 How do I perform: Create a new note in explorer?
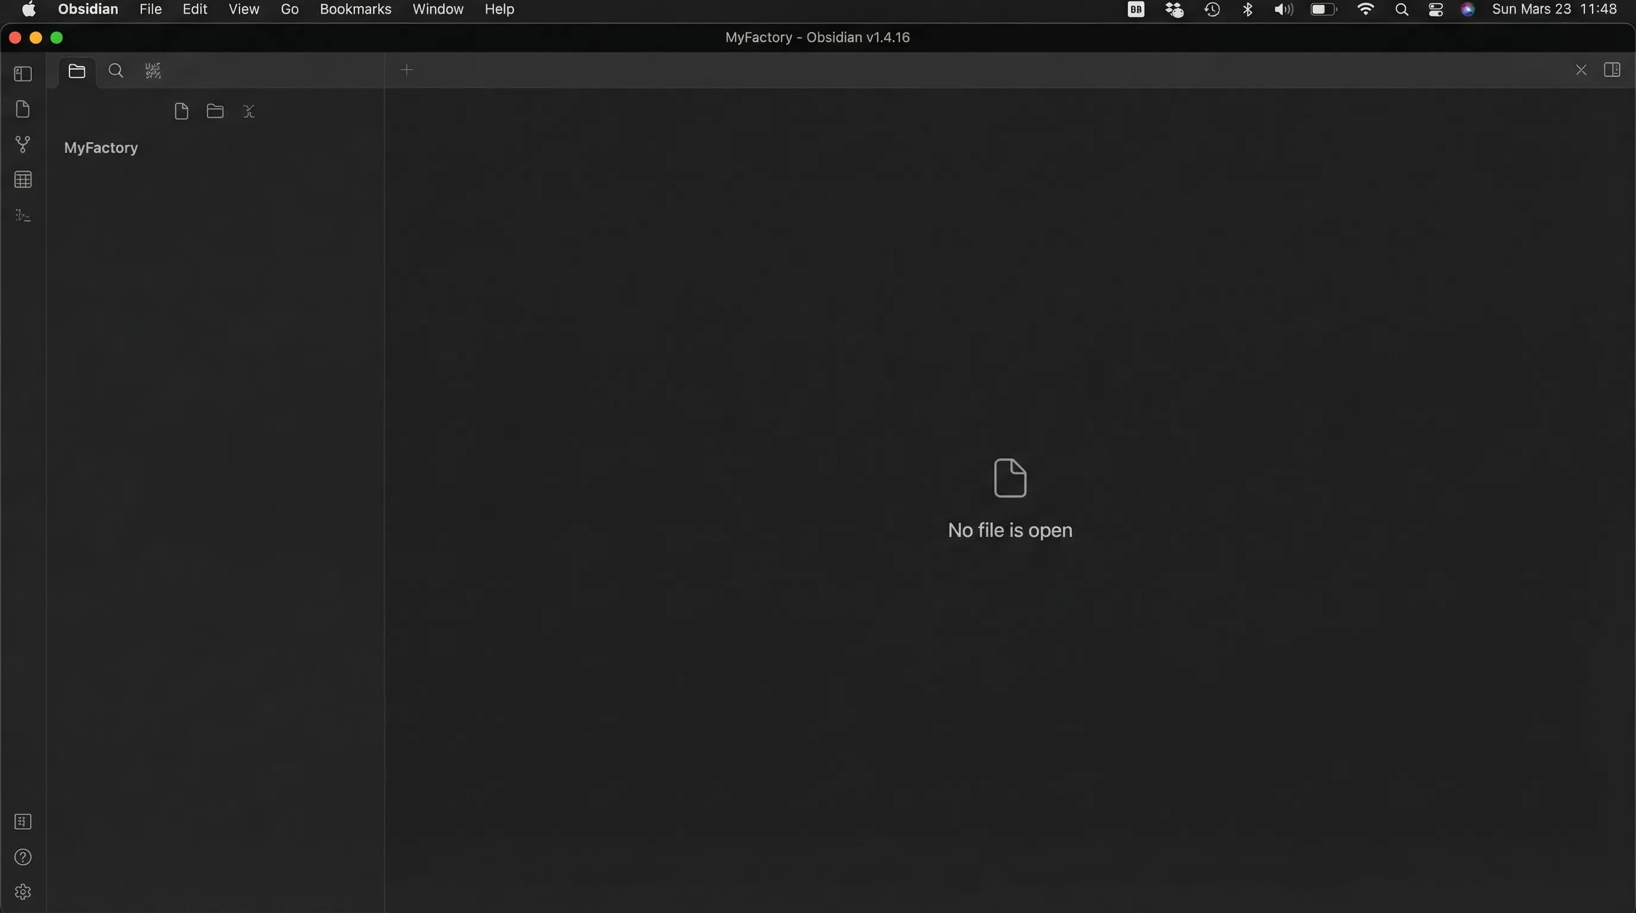click(181, 112)
